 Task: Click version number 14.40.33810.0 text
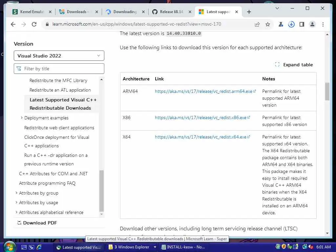coord(184,33)
